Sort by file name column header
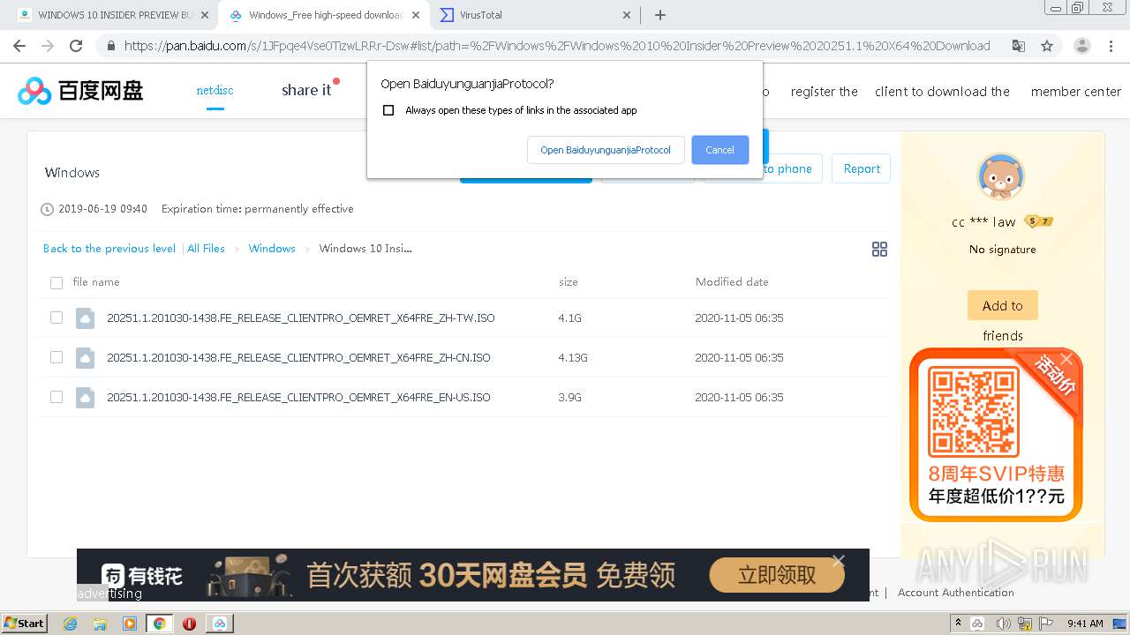 (96, 282)
